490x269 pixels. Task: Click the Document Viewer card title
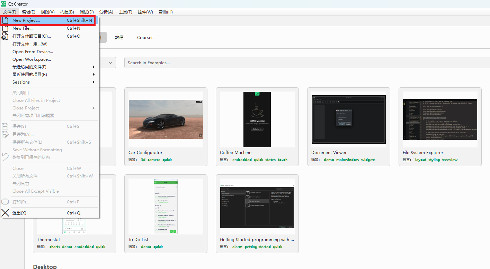click(x=329, y=153)
